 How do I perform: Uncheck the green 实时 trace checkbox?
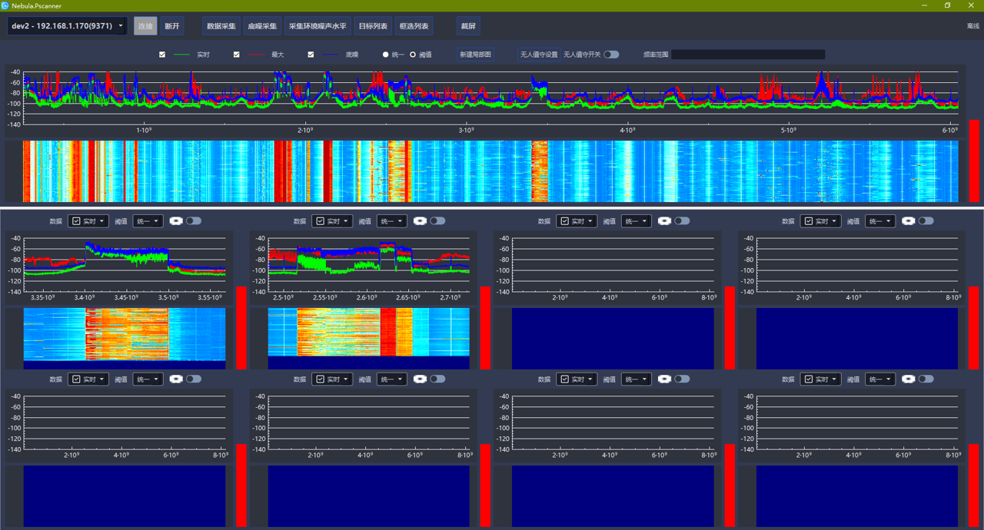click(x=162, y=55)
